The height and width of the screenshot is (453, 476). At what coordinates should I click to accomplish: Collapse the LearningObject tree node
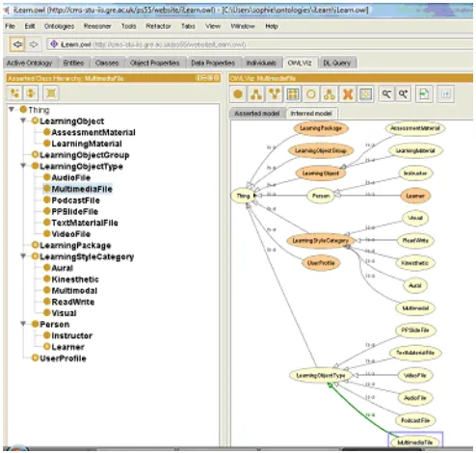(23, 120)
